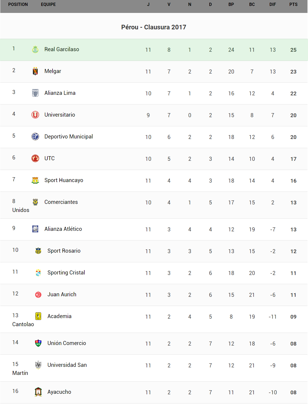Open the Sport Rosario team link
Image resolution: width=308 pixels, height=404 pixels.
64,251
